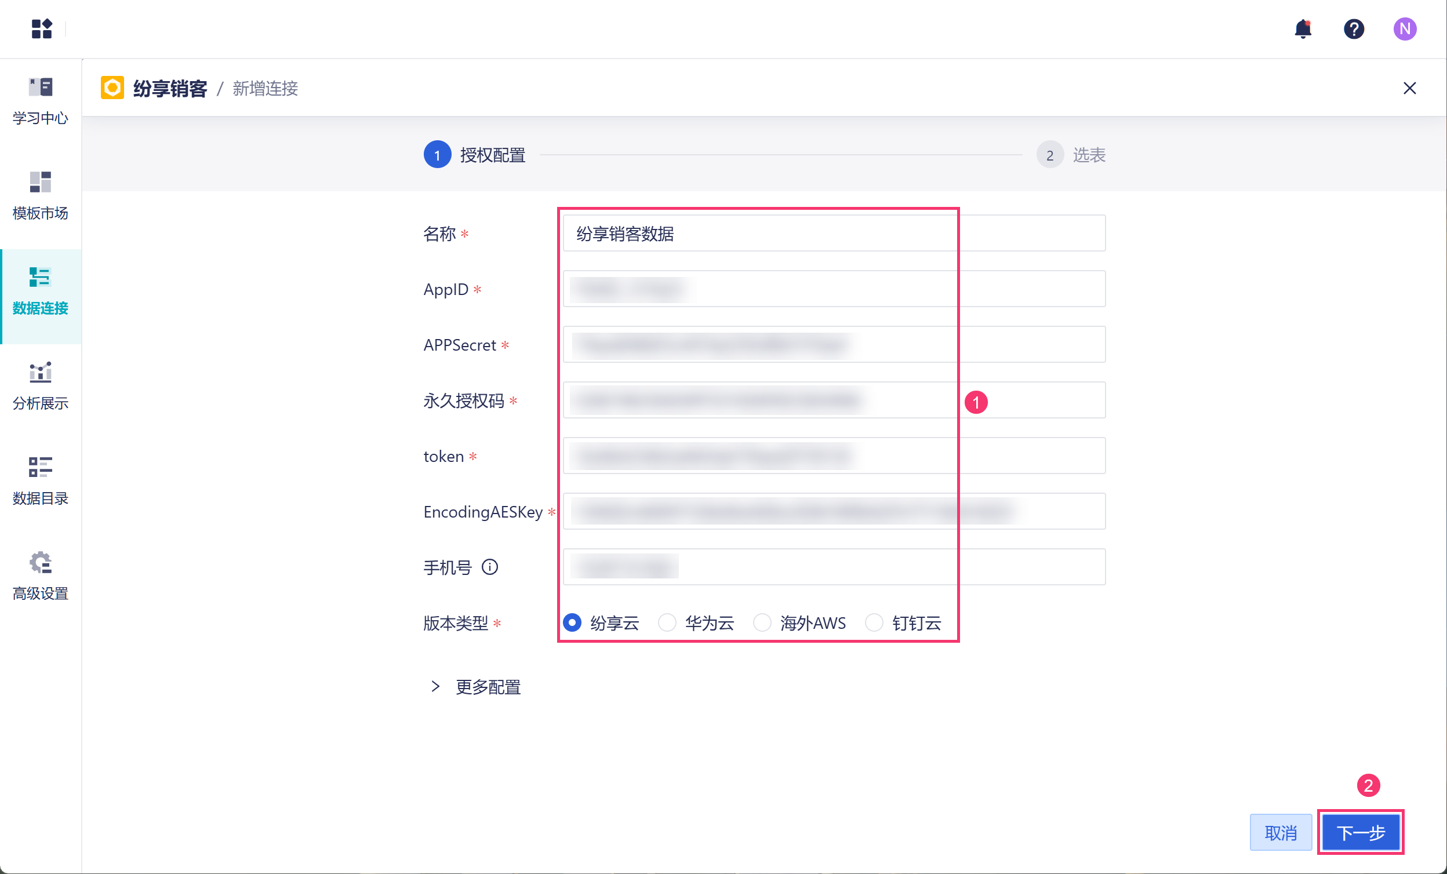Viewport: 1447px width, 874px height.
Task: Open the app grid menu icon
Action: click(42, 28)
